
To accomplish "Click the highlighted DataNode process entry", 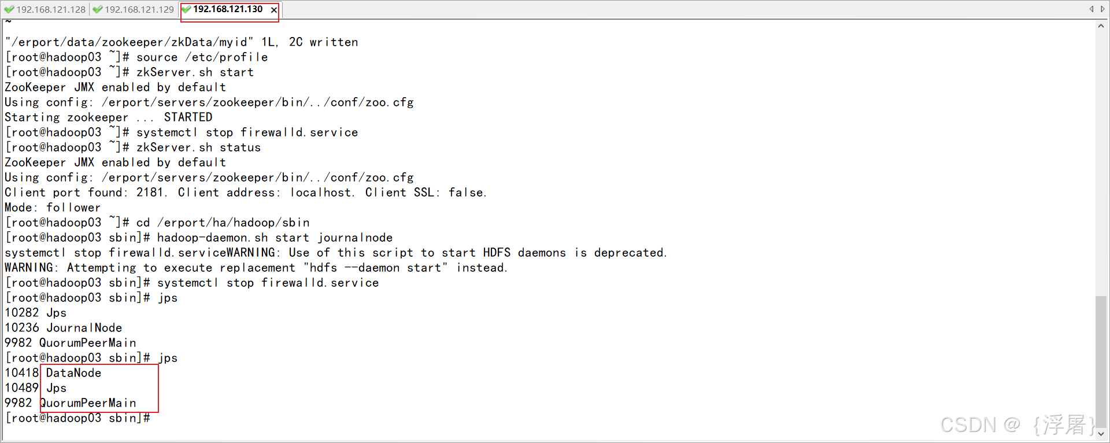I will [x=73, y=372].
